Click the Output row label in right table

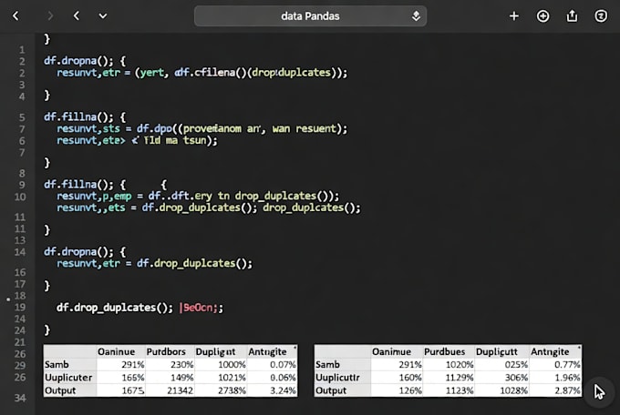pos(331,390)
